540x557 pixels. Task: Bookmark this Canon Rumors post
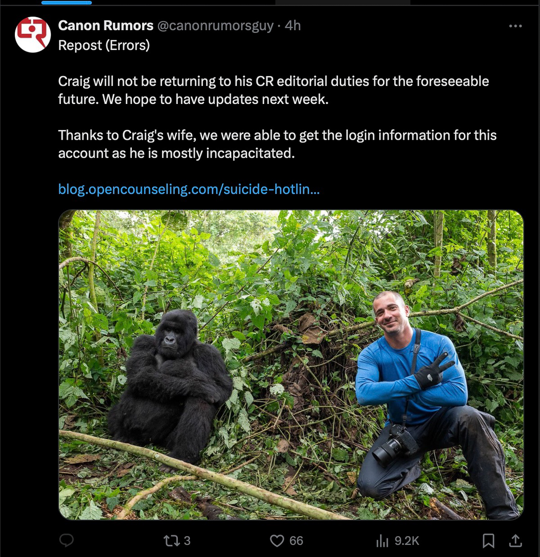[x=488, y=541]
